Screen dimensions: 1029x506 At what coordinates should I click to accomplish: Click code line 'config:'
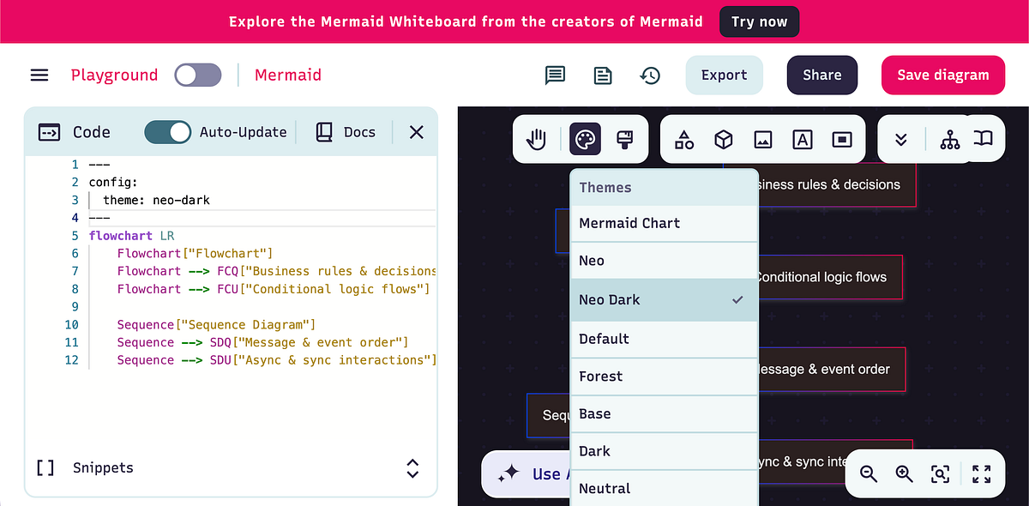(113, 182)
